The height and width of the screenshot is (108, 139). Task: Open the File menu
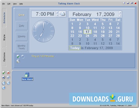tap(3, 4)
